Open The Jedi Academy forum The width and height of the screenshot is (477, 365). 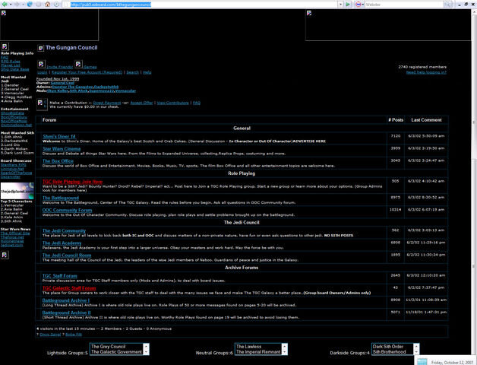[x=62, y=243]
